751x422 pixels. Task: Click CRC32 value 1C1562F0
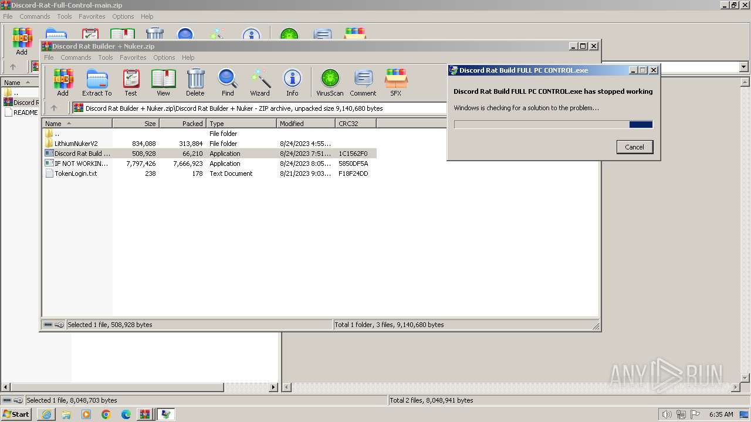point(353,154)
